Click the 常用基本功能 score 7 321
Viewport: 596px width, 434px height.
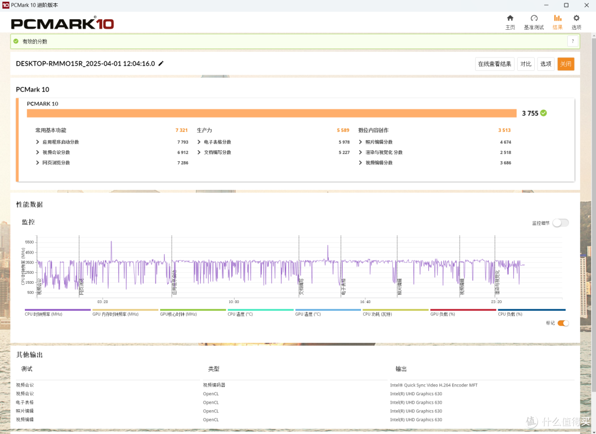tap(182, 130)
